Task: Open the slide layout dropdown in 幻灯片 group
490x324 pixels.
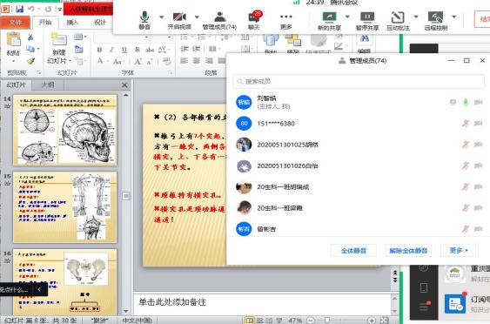Action: 80,37
